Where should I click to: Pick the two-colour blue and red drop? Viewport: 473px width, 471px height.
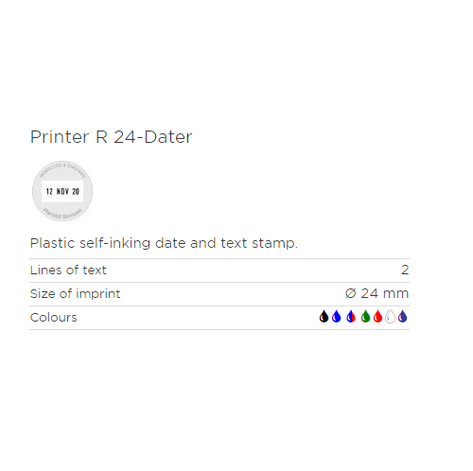(x=351, y=317)
